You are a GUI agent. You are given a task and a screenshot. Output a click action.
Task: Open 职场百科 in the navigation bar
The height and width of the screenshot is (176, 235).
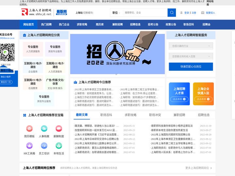[189, 24]
